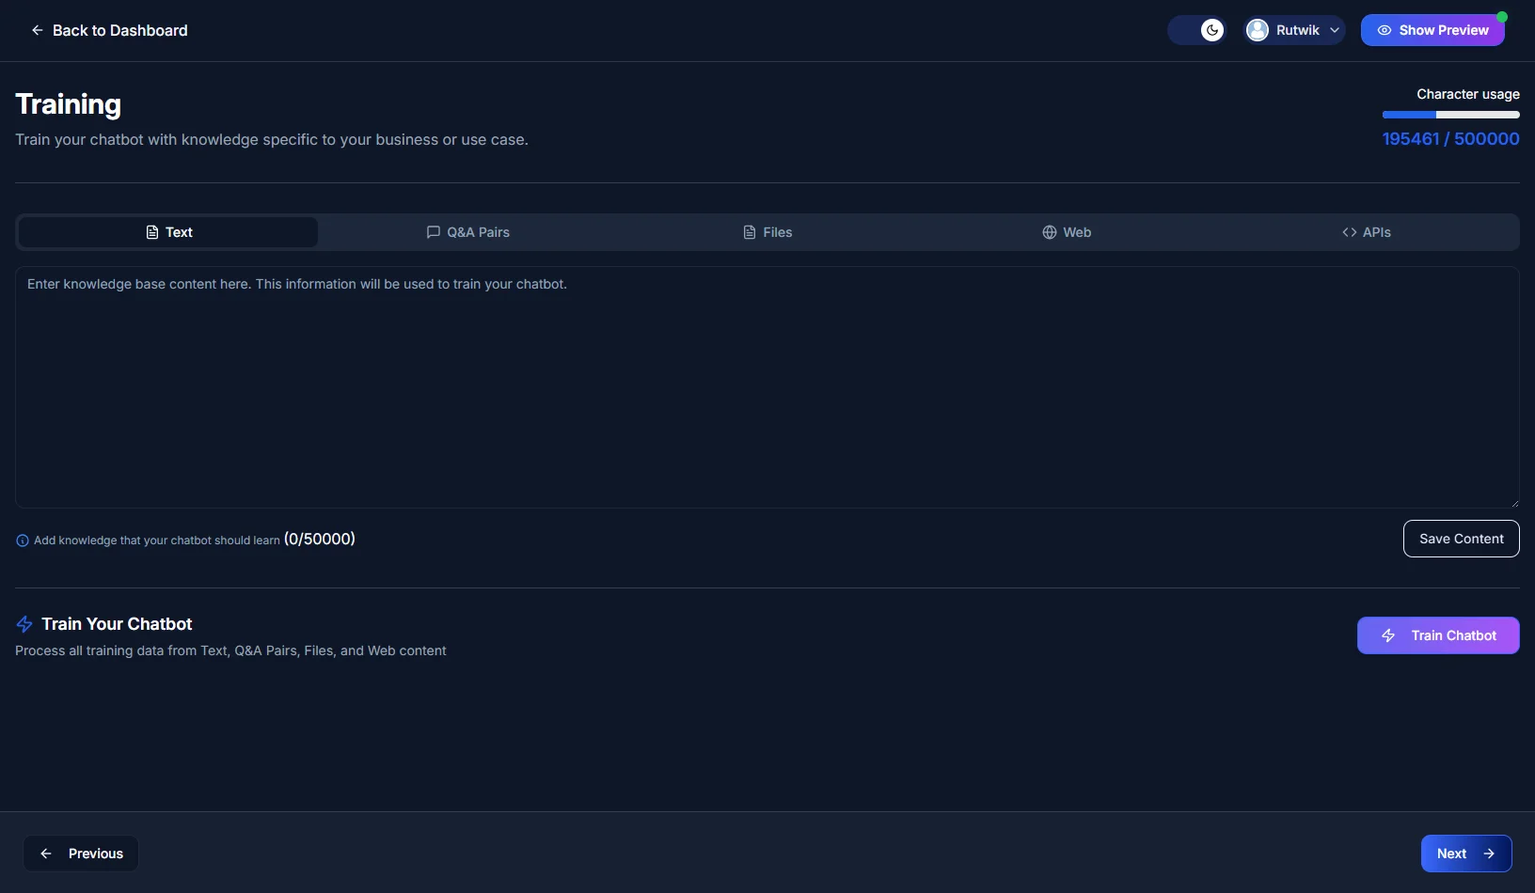Click inside the knowledge base content text area
Screen dimensions: 1535x893
point(767,387)
